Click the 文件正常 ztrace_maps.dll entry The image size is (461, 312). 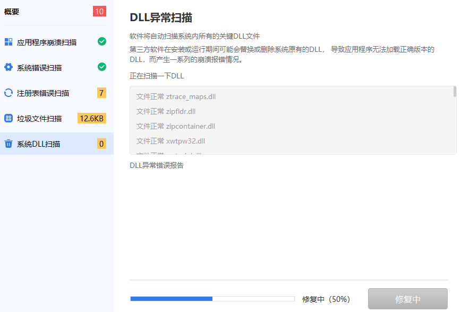[176, 96]
